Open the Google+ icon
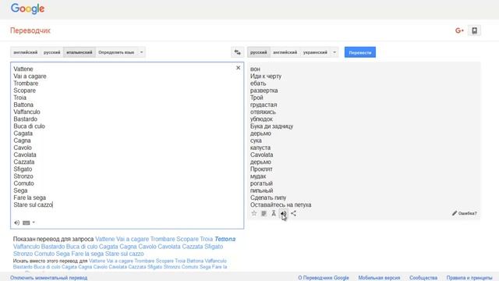499x281 pixels. tap(459, 30)
